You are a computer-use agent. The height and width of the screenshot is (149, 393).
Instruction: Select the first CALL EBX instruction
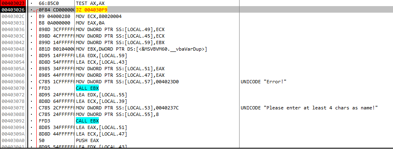tap(87, 88)
